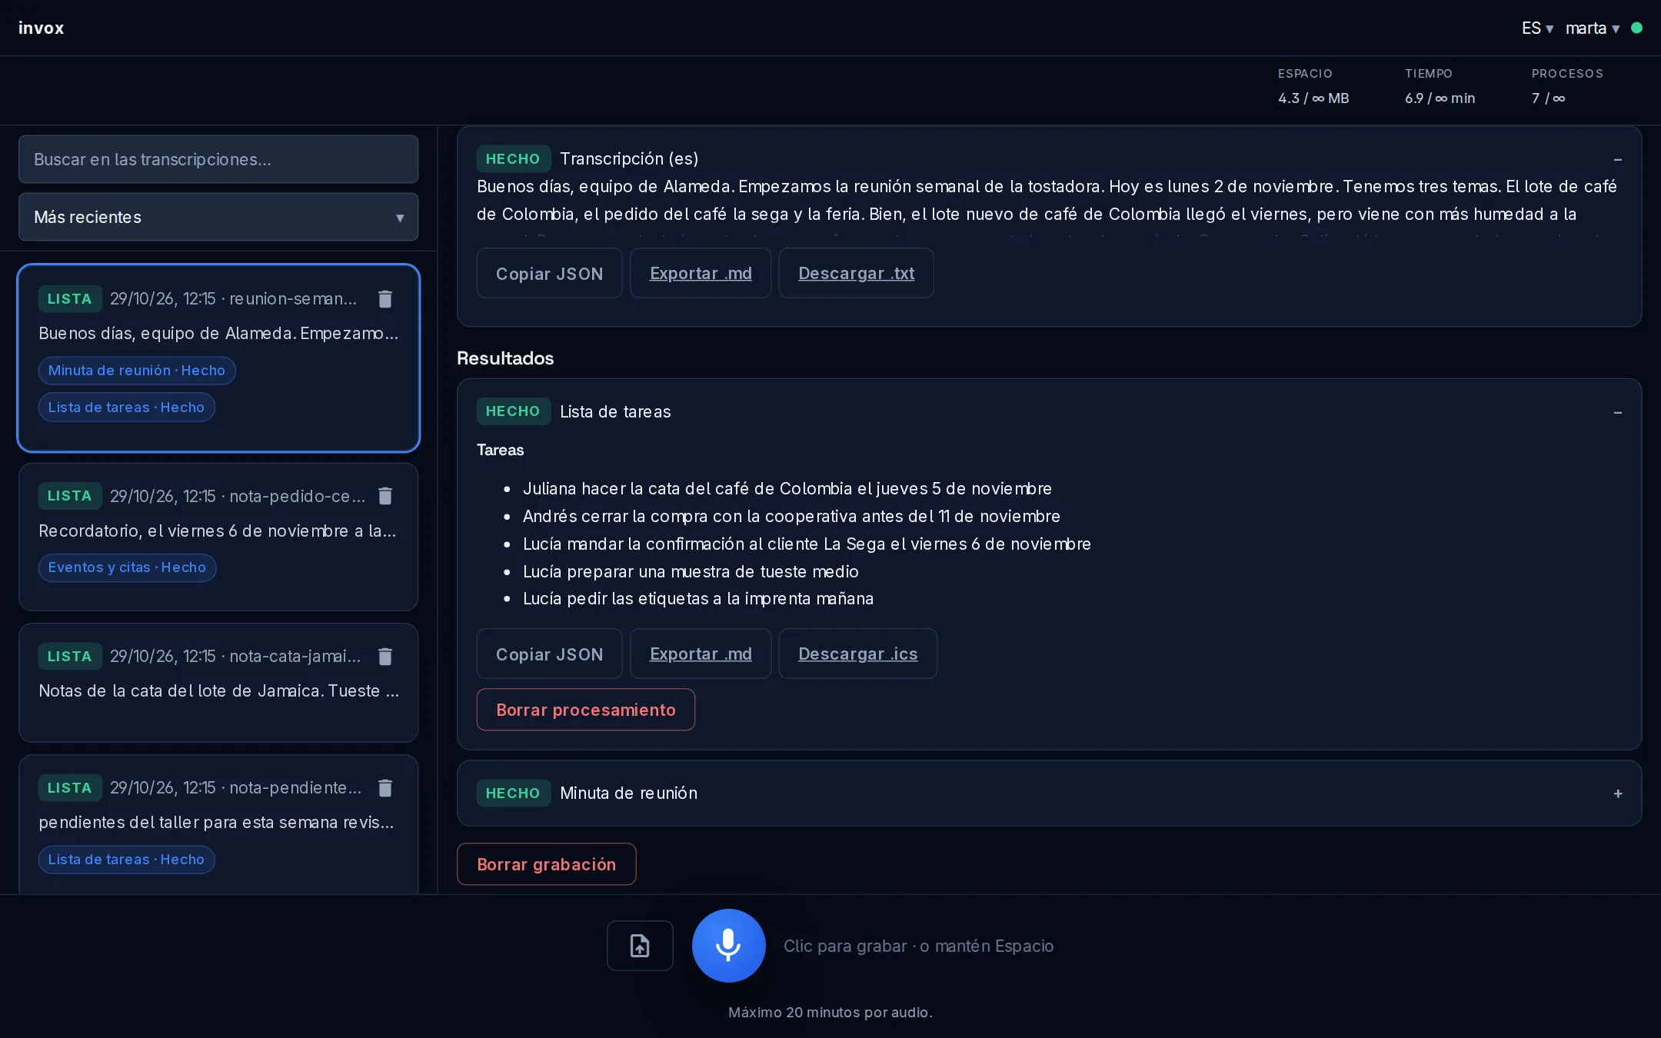Click trash icon on nota-cata-jamai card
This screenshot has height=1038, width=1661.
pos(385,657)
